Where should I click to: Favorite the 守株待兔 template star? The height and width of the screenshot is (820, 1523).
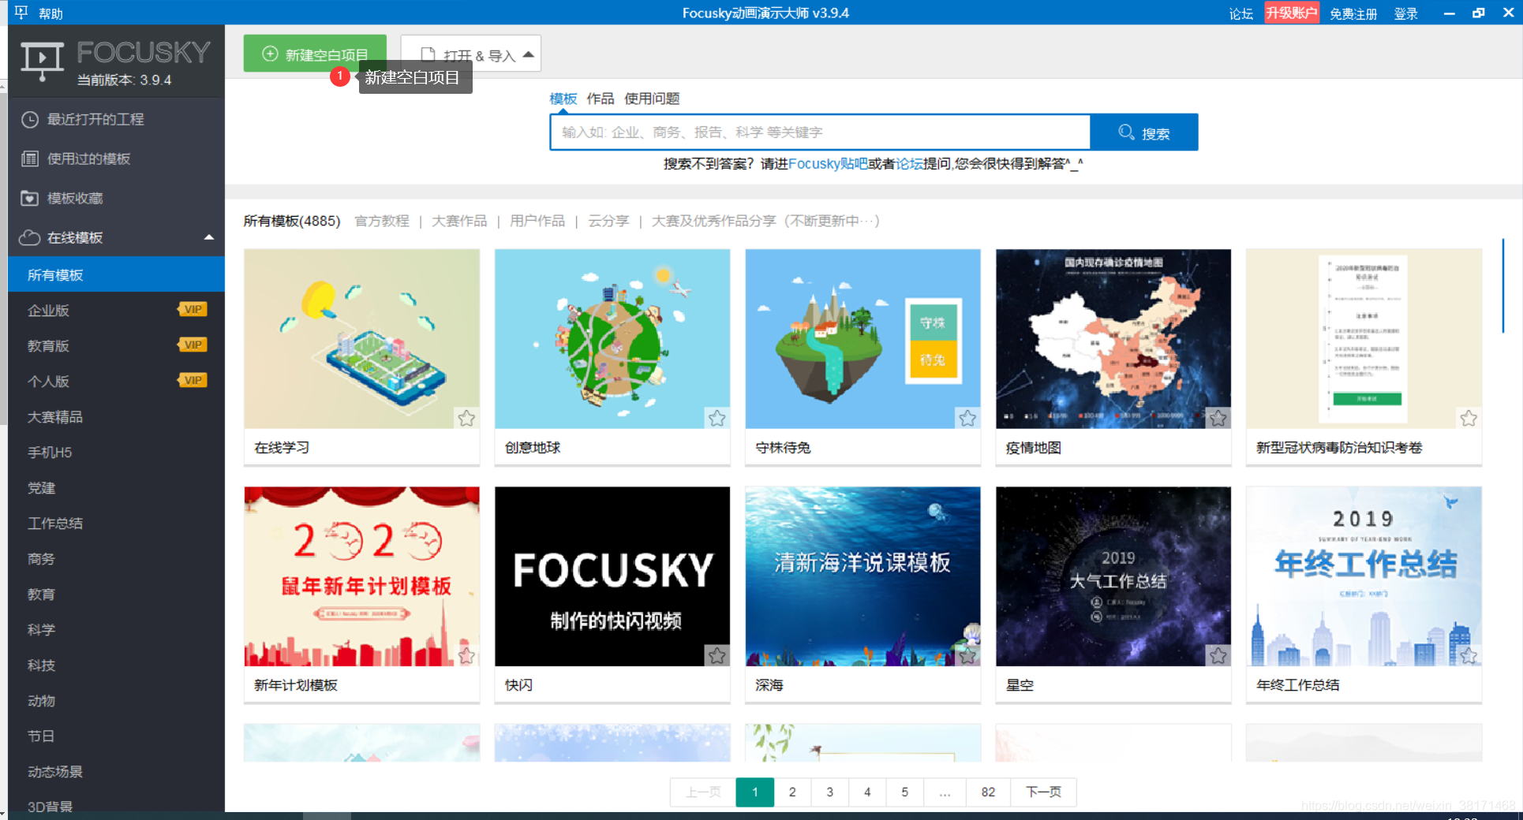[967, 418]
